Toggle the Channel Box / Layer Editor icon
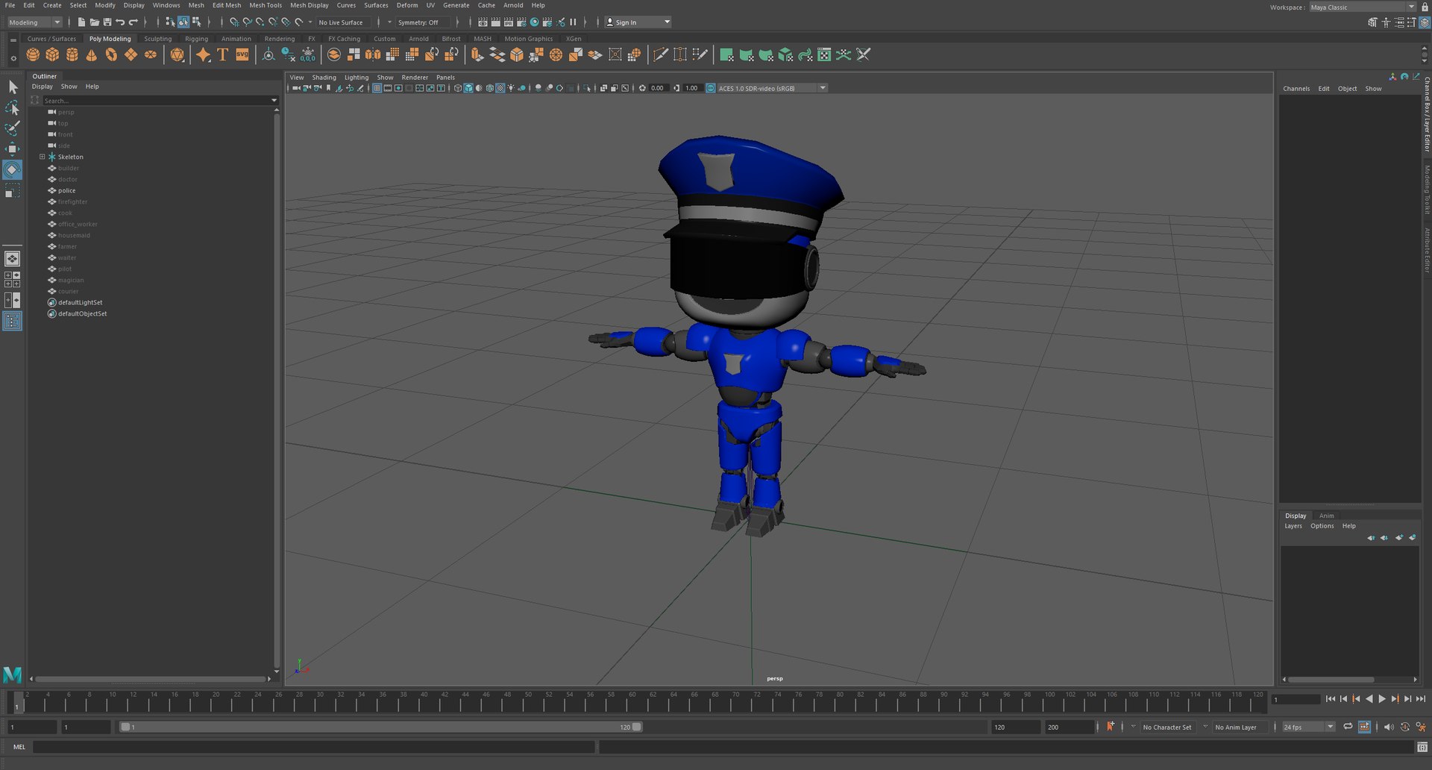 pyautogui.click(x=1424, y=22)
